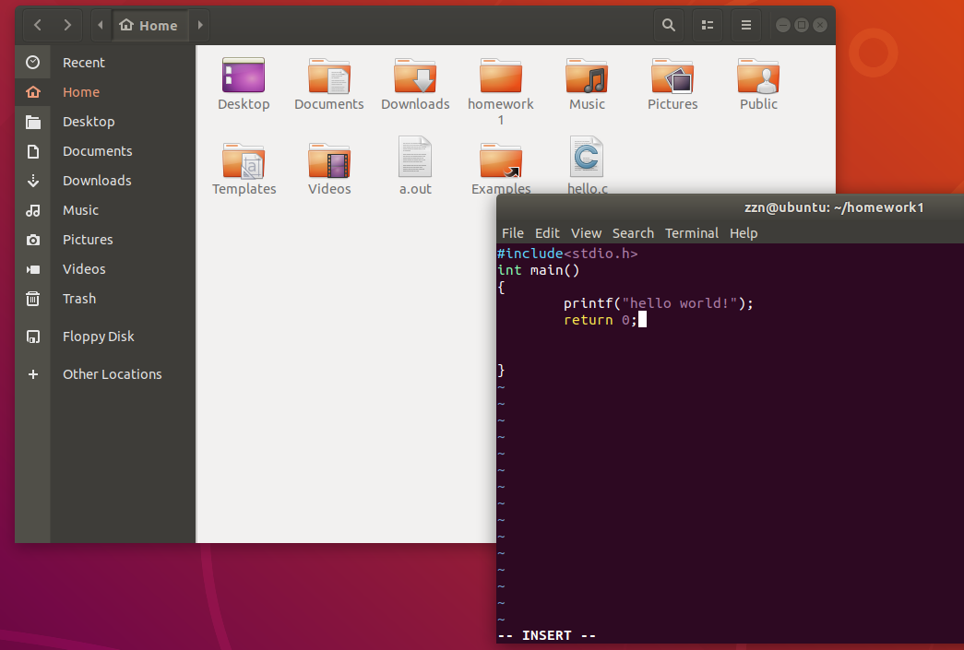Image resolution: width=964 pixels, height=650 pixels.
Task: Open Videos label in the sidebar
Action: point(84,269)
